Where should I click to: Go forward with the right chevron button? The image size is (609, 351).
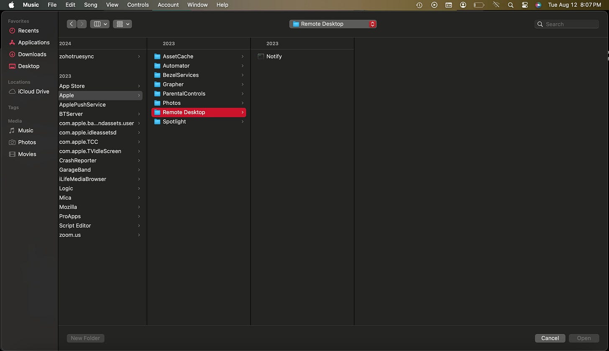pyautogui.click(x=82, y=24)
